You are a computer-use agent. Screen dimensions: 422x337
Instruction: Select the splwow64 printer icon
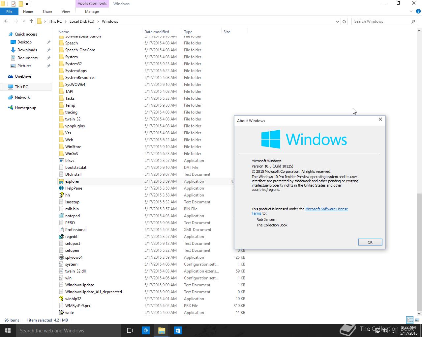(61, 257)
